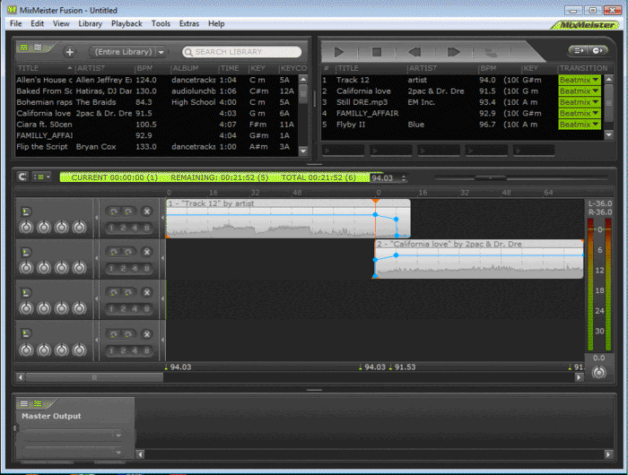
Task: Click the first track's monitor icon
Action: point(26,212)
